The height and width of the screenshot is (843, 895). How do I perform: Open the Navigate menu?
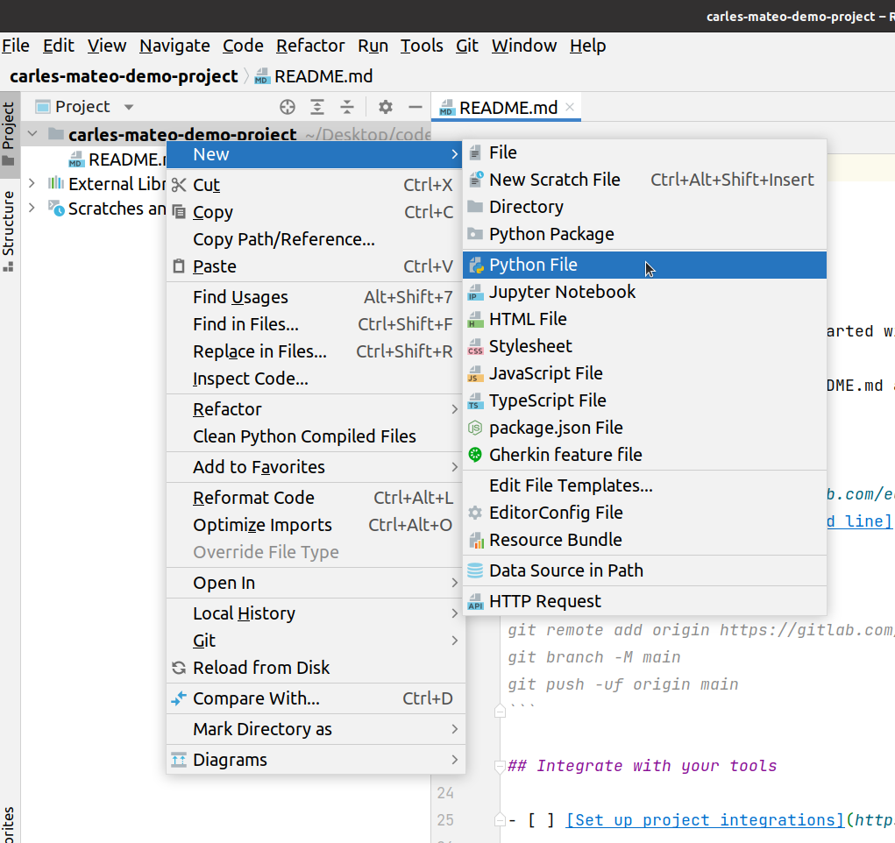pos(174,46)
